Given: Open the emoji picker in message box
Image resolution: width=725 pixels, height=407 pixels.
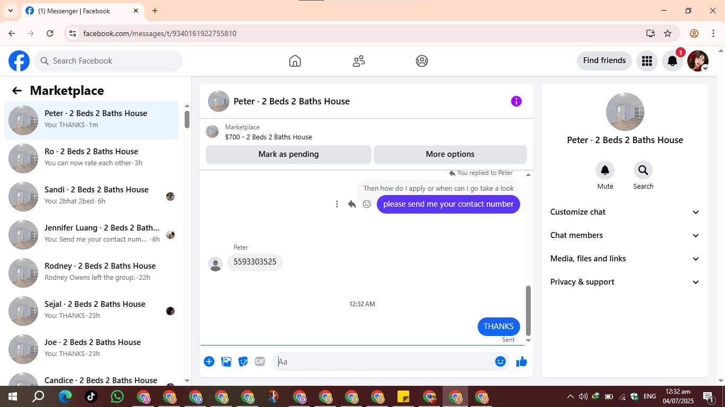Looking at the screenshot, I should point(500,361).
